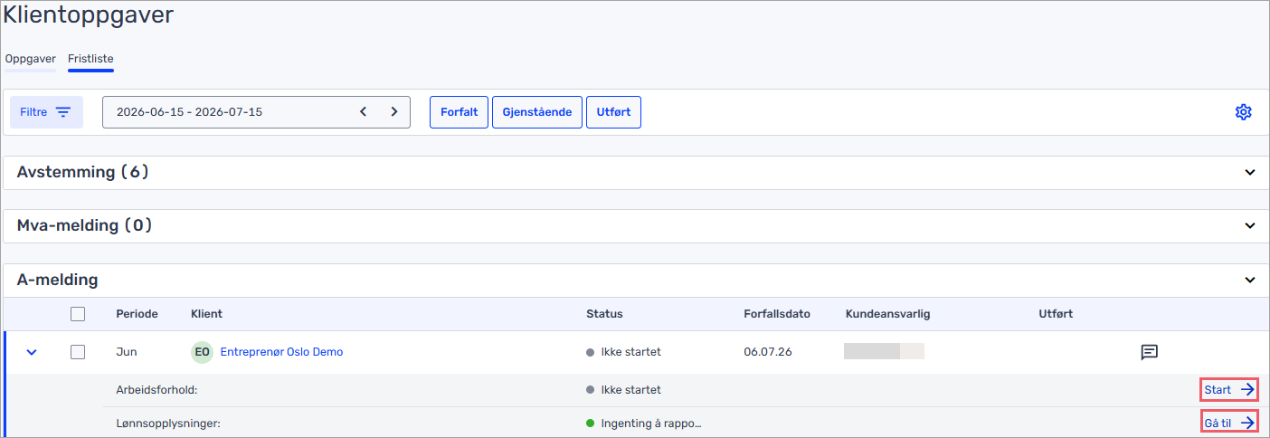This screenshot has width=1270, height=438.
Task: Select the Fristliste tab
Action: [x=90, y=59]
